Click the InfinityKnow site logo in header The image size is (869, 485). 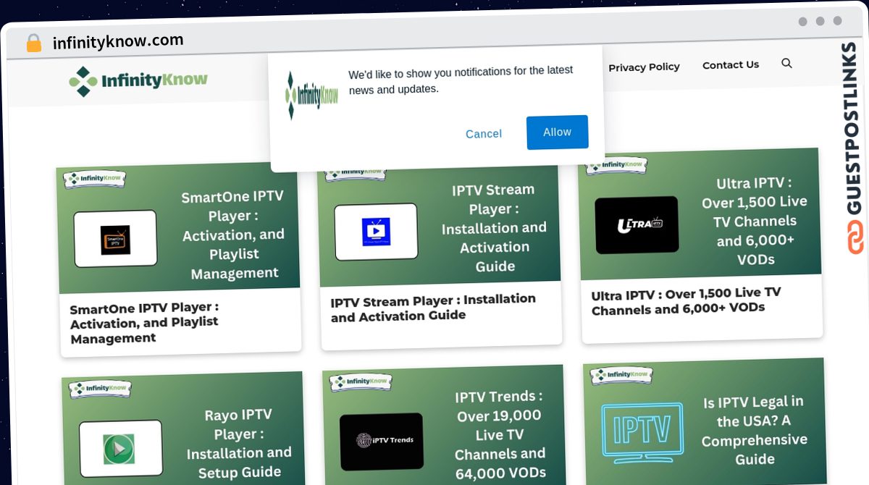point(138,81)
